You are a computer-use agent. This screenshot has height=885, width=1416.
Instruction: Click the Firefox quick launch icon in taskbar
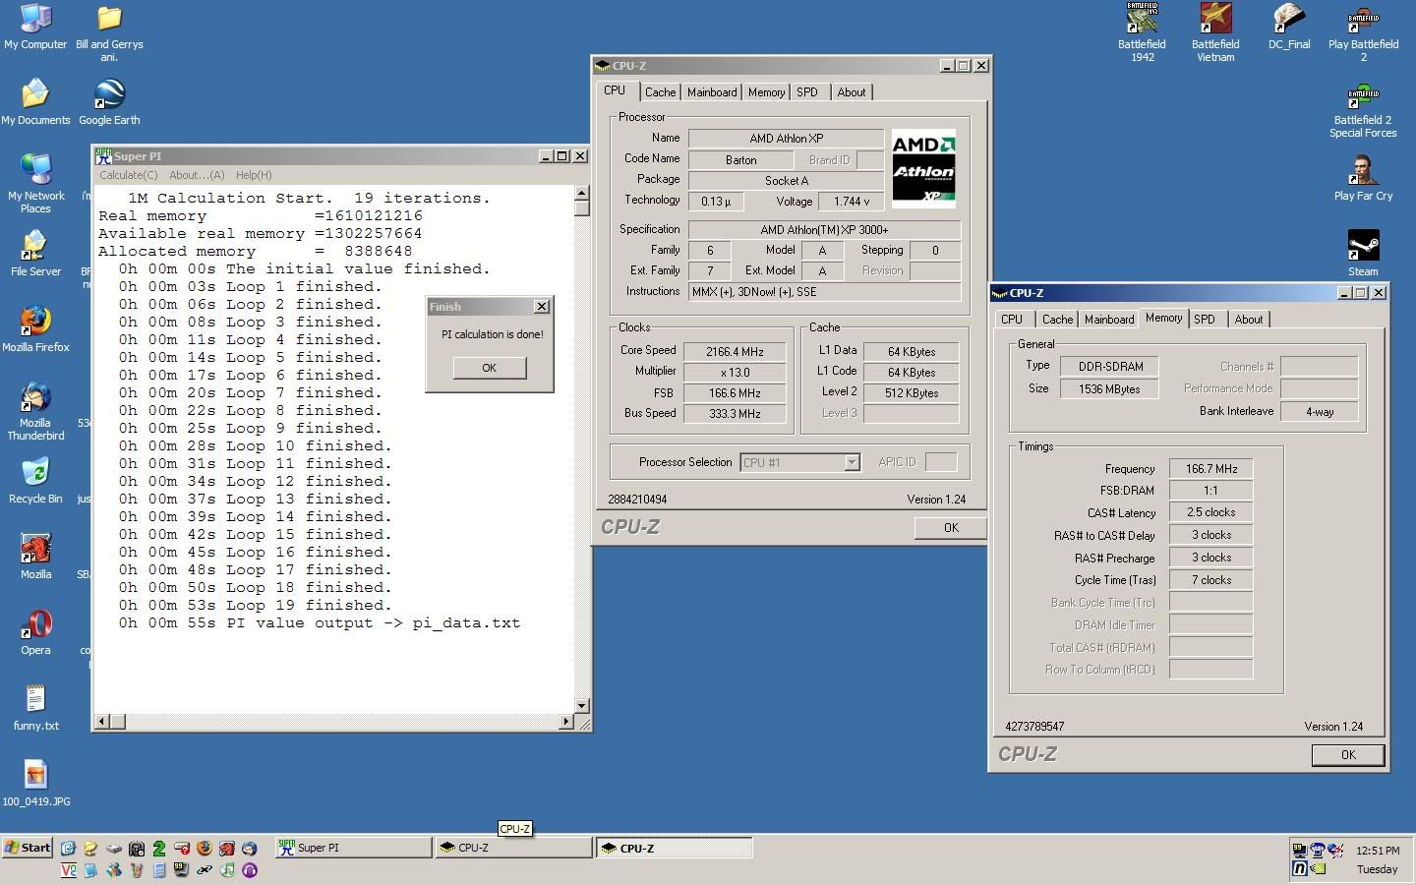click(x=205, y=848)
